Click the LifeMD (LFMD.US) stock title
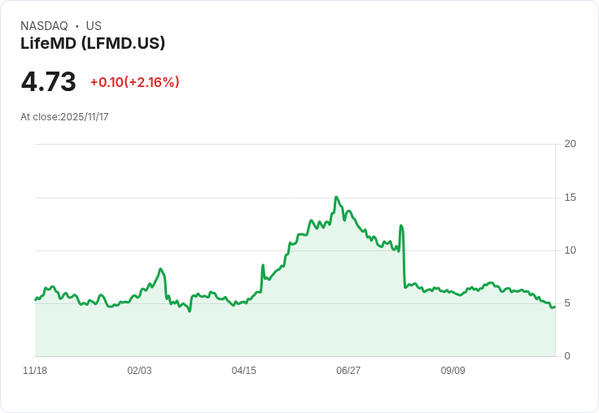599x413 pixels. [93, 43]
